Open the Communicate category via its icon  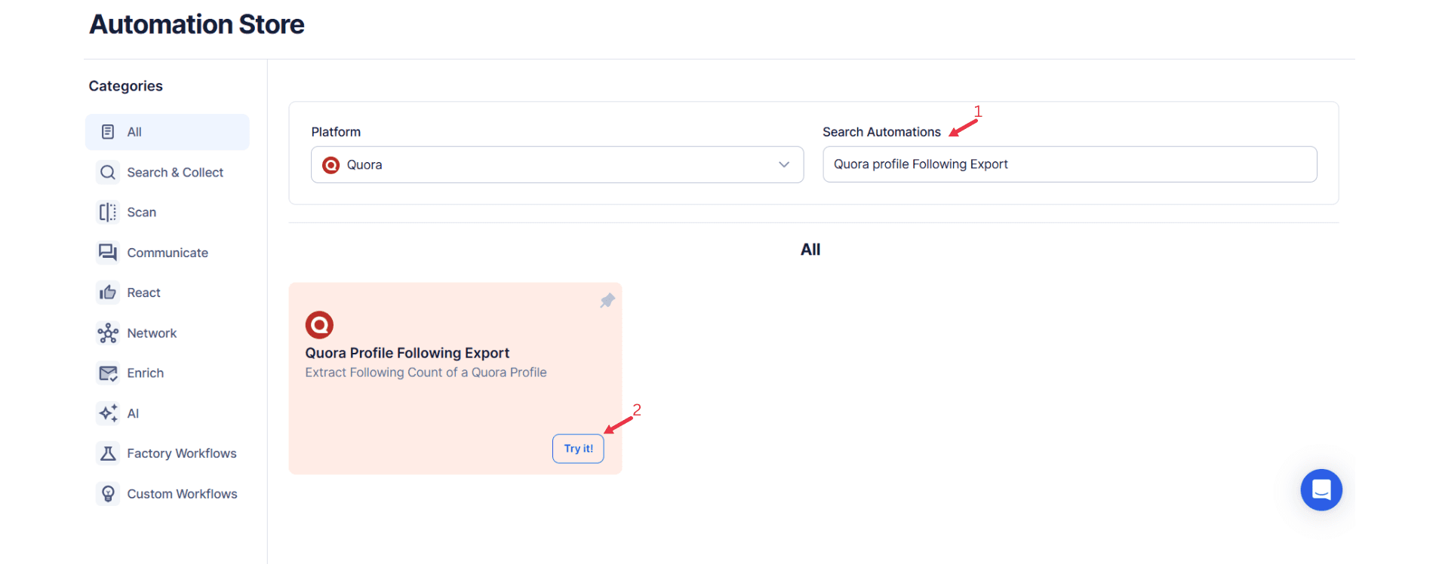point(108,252)
